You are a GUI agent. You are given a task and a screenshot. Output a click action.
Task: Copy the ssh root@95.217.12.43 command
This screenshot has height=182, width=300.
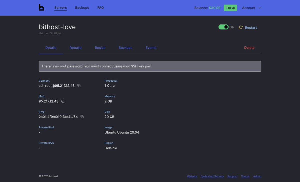tap(79, 86)
